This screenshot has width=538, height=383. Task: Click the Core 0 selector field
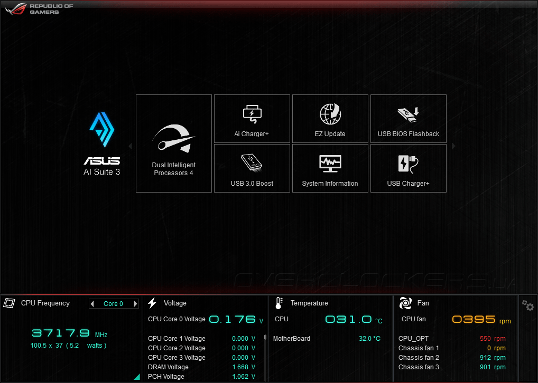click(114, 303)
